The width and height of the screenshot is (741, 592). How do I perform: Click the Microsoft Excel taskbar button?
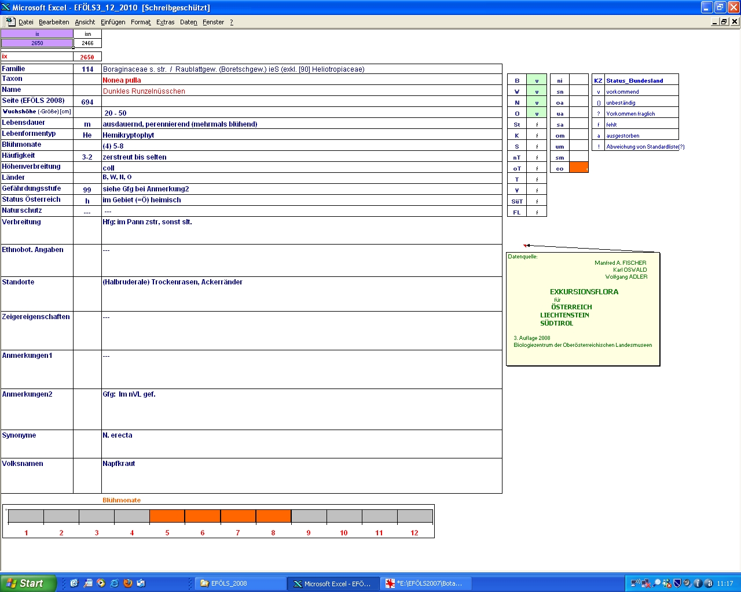point(333,583)
